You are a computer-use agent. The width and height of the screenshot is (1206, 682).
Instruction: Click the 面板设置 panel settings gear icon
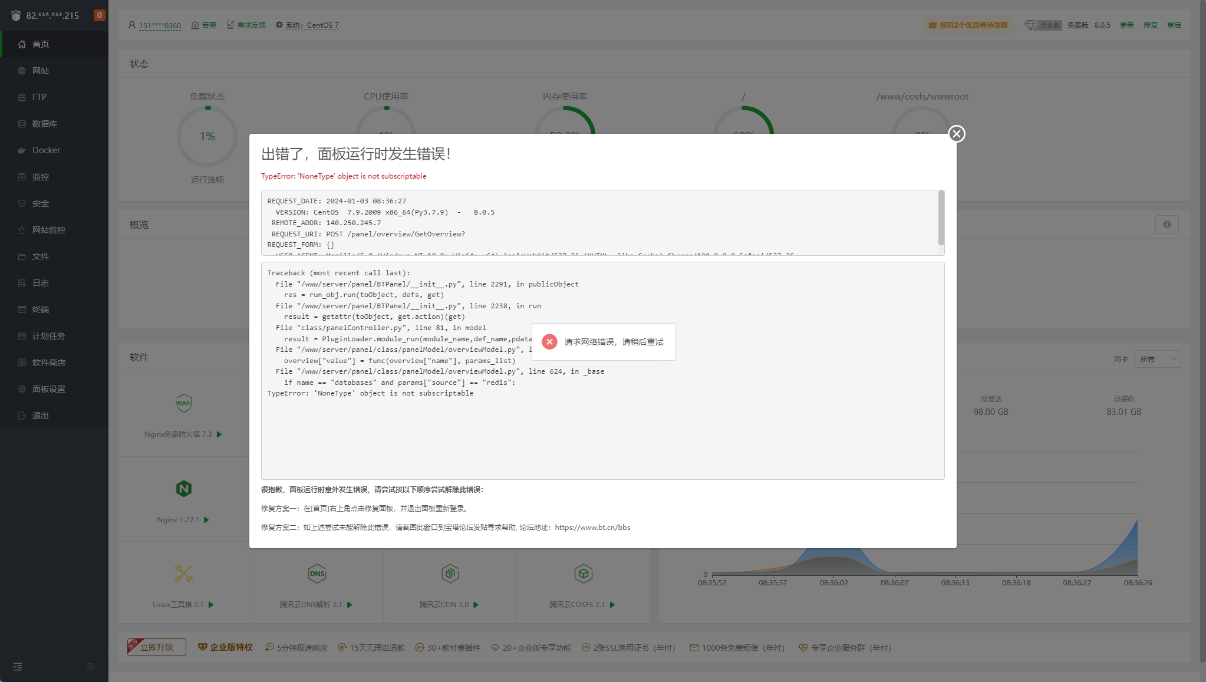pyautogui.click(x=22, y=389)
